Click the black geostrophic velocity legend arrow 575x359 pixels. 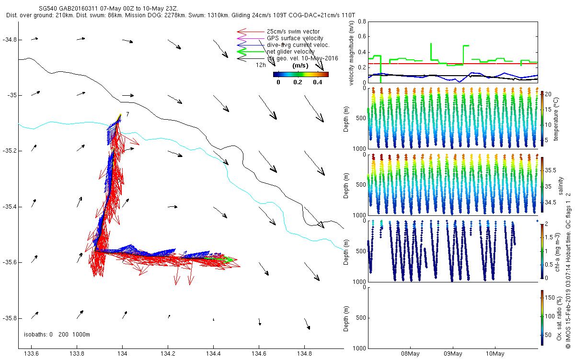[251, 58]
